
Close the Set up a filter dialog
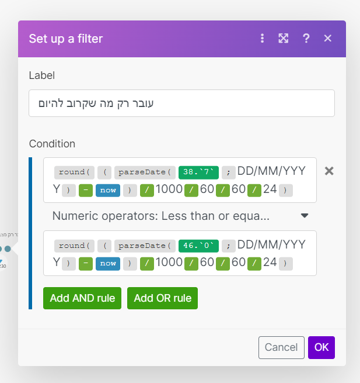pos(327,39)
